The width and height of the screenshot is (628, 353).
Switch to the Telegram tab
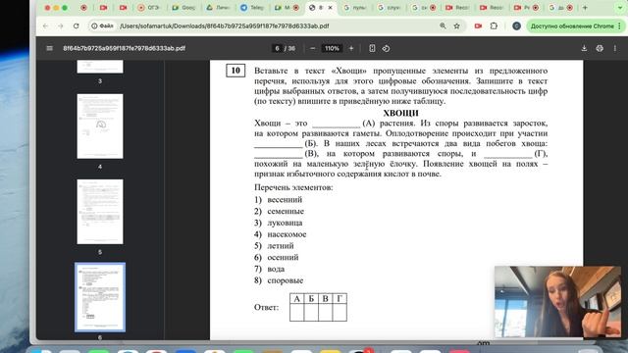(252, 8)
